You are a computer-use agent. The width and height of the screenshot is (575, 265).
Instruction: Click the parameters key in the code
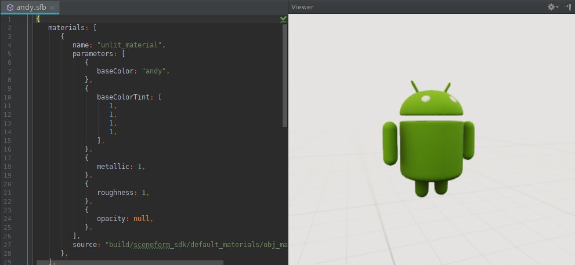click(94, 54)
